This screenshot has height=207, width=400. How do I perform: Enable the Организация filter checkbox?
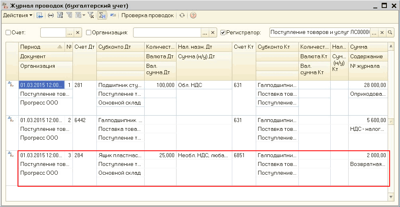[x=89, y=33]
